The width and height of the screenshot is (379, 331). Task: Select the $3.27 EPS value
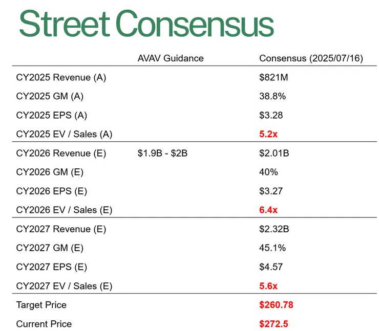coord(271,191)
